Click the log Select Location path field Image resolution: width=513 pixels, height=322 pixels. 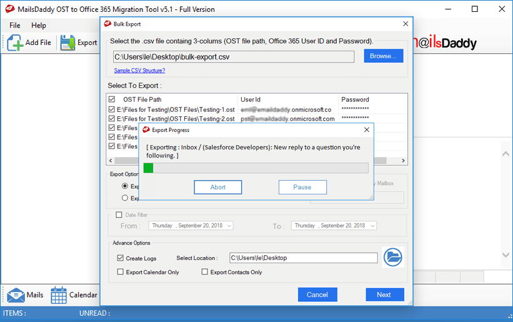304,258
